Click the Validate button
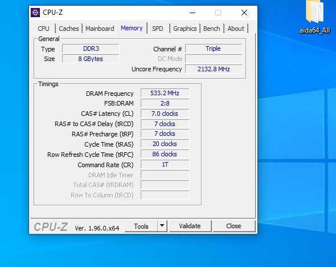The width and height of the screenshot is (336, 267). point(190,226)
